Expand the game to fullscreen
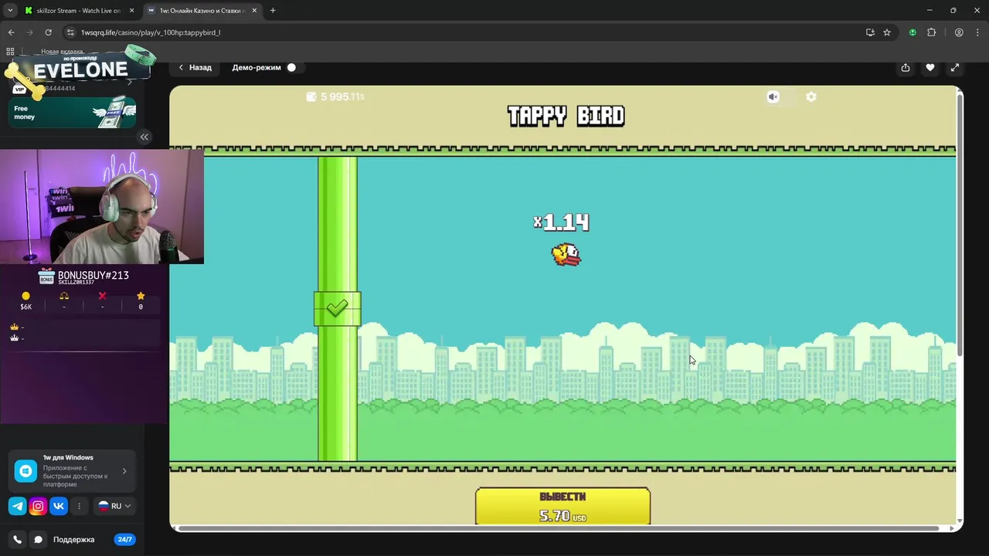The image size is (989, 556). tap(955, 67)
